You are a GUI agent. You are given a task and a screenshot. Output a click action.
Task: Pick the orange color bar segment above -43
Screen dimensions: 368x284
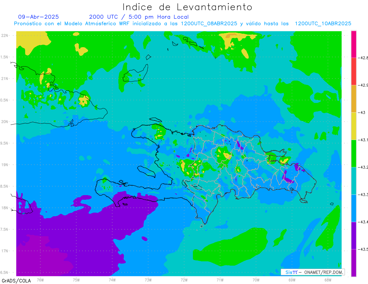point(354,99)
